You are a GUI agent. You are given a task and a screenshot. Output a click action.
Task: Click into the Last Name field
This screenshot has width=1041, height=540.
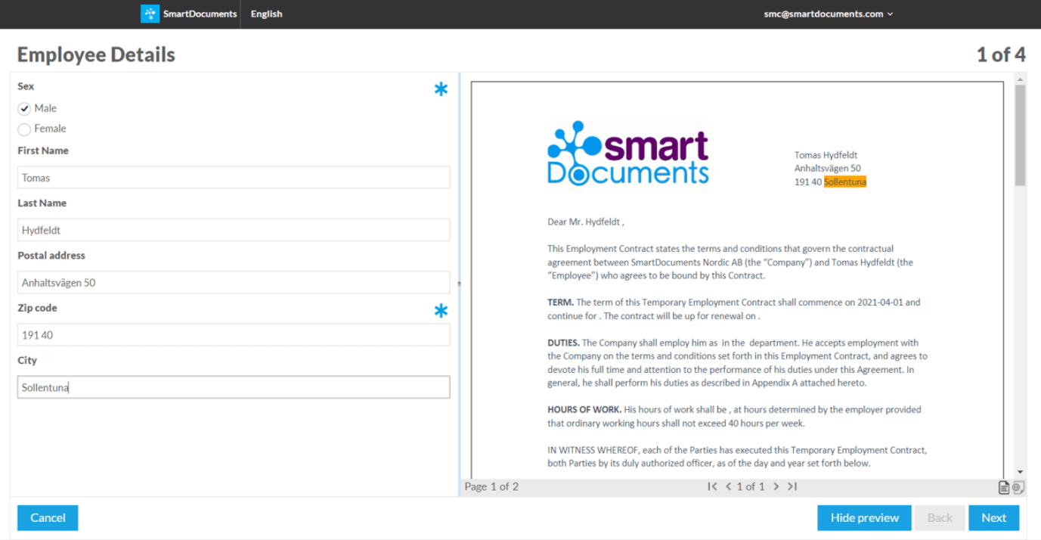click(234, 230)
